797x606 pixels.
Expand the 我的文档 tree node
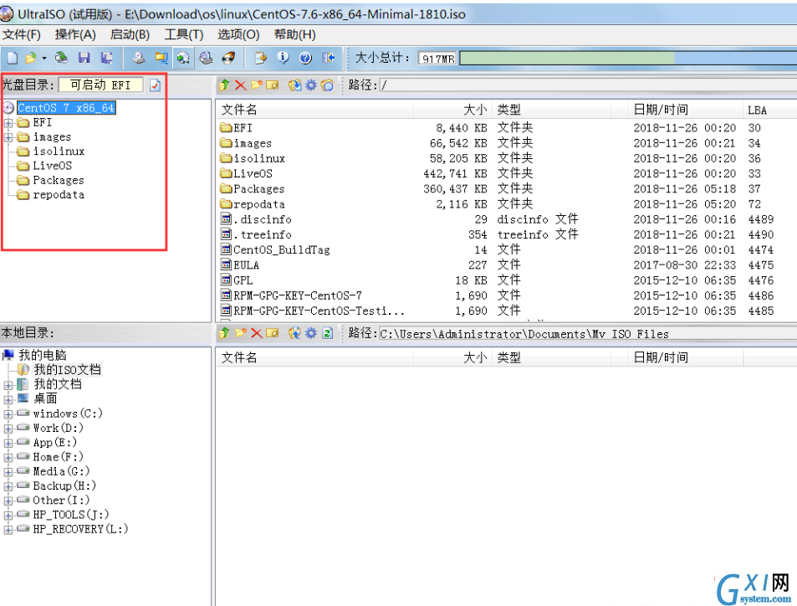(8, 385)
